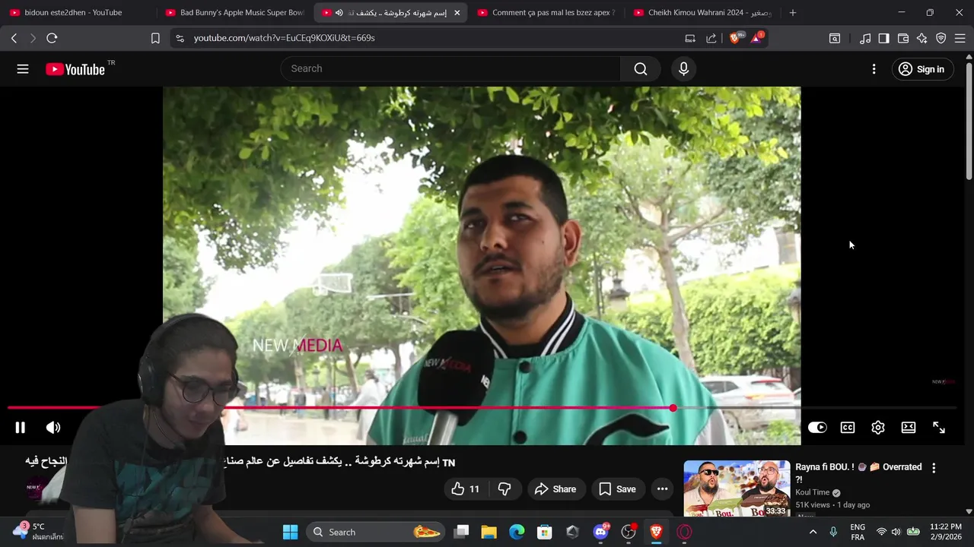The image size is (974, 547).
Task: Toggle the Autoplay switch in the player
Action: 817,428
